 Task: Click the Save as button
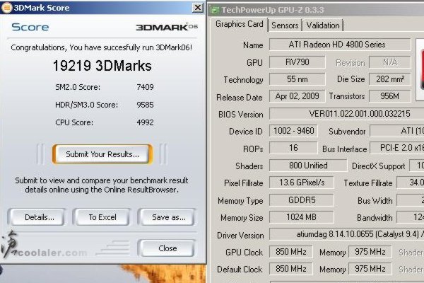[x=167, y=217]
